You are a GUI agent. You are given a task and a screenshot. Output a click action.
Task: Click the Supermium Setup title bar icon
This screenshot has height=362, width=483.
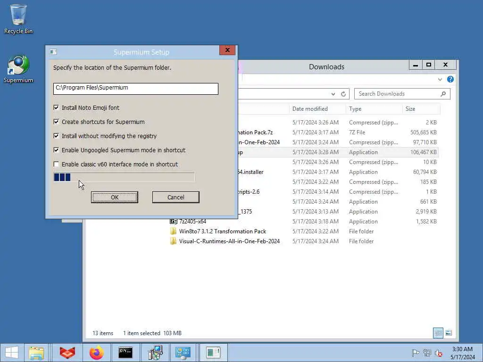pyautogui.click(x=53, y=52)
